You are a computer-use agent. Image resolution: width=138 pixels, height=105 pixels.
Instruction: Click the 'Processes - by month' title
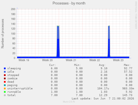pyautogui.click(x=69, y=3)
